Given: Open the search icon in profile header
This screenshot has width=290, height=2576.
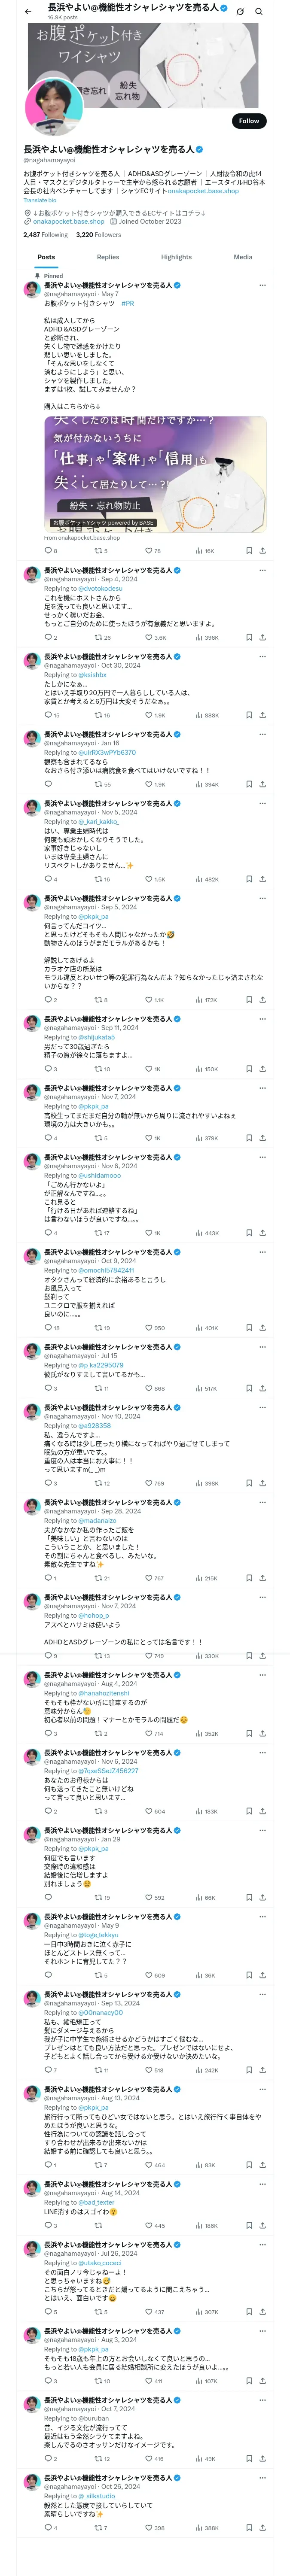Looking at the screenshot, I should pos(259,11).
